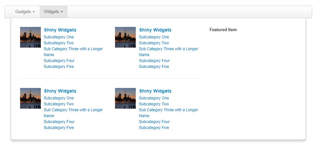The width and height of the screenshot is (319, 149).
Task: Select Subcategory Four in top-right group
Action: pos(154,61)
